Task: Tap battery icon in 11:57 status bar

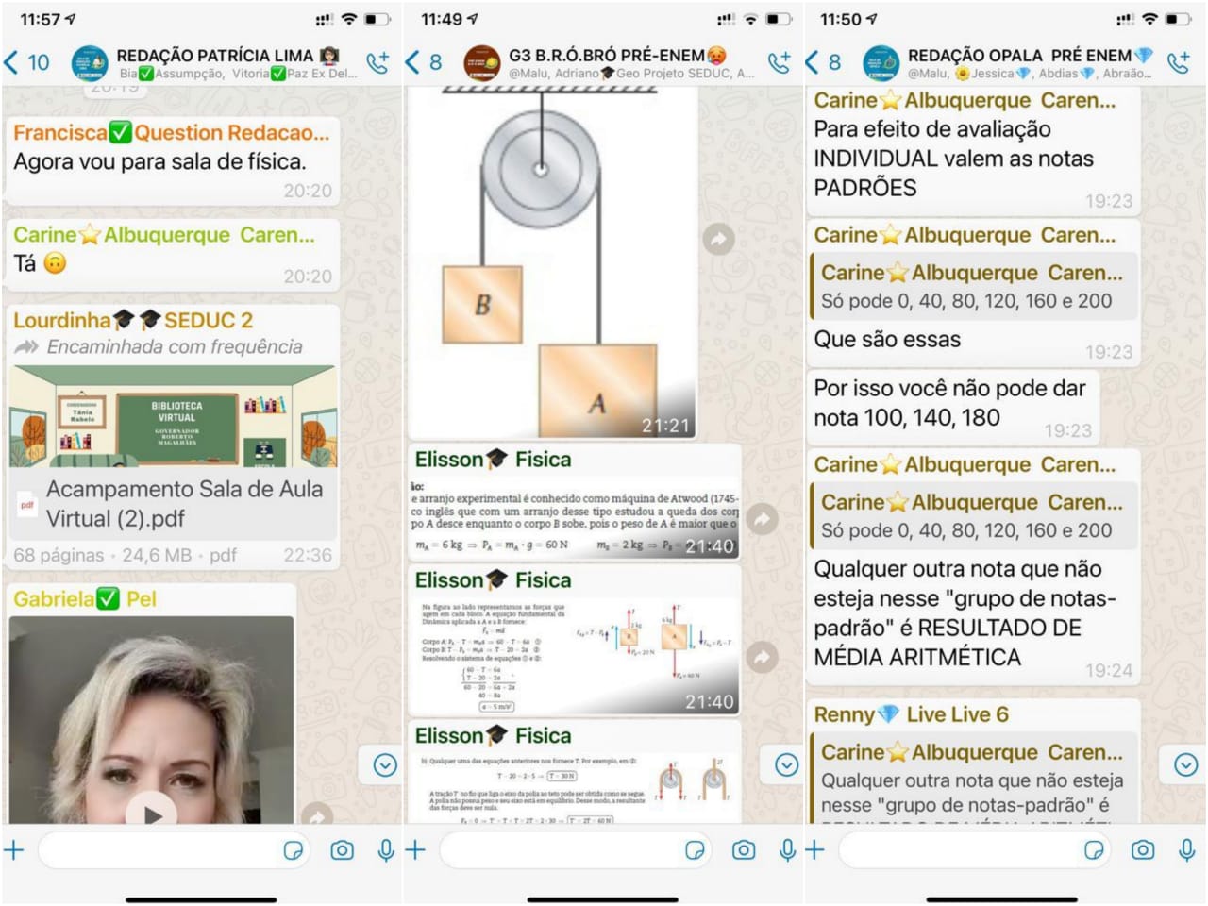Action: point(377,19)
